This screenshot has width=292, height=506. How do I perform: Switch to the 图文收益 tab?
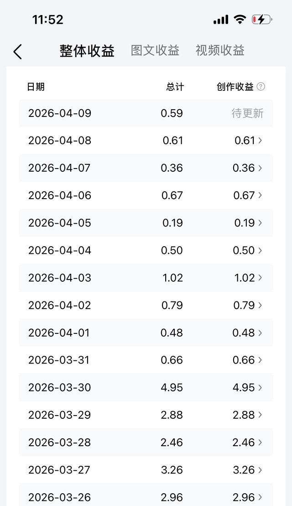tap(155, 50)
